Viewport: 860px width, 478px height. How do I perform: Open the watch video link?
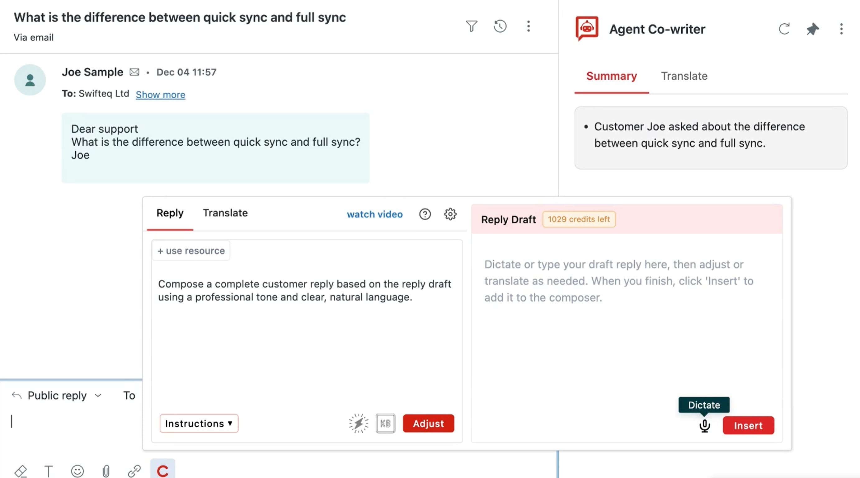(x=374, y=214)
